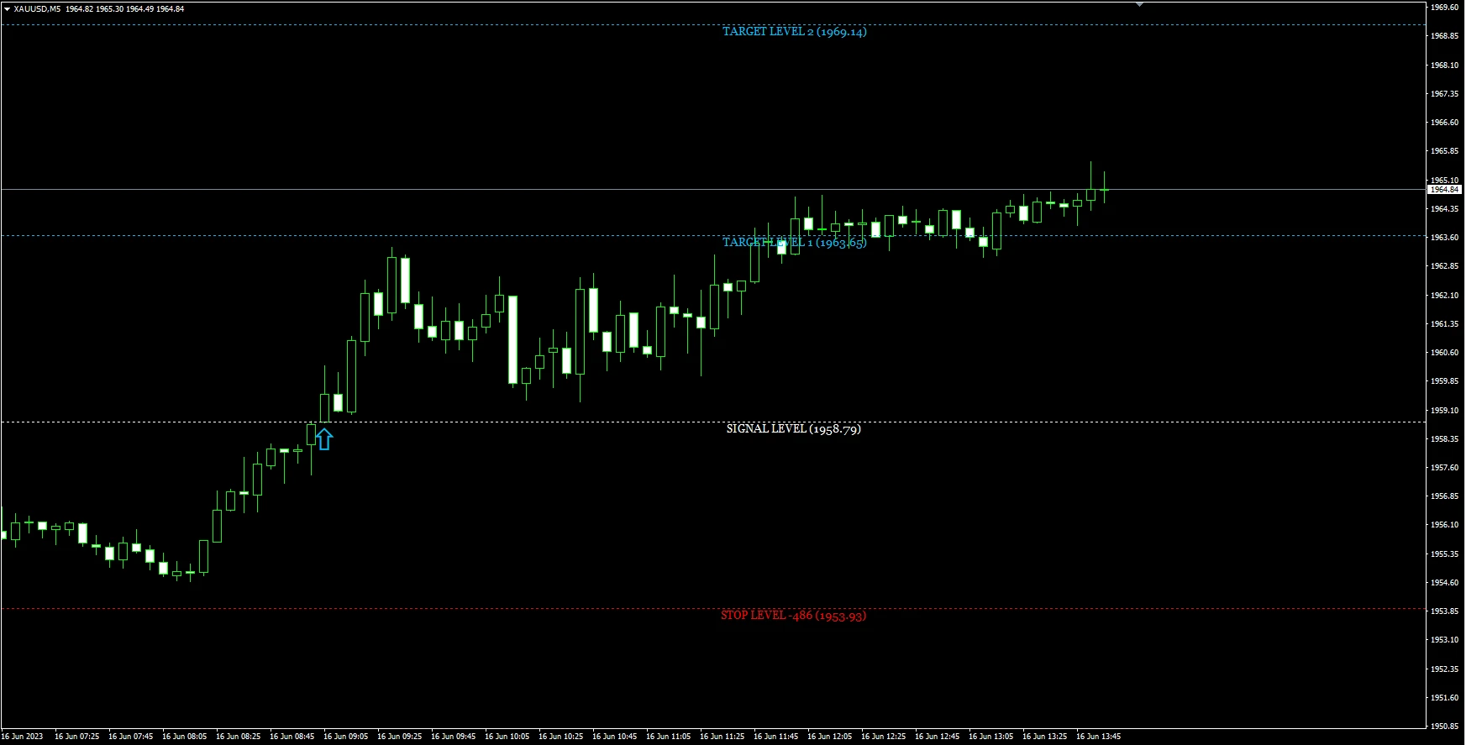Viewport: 1466px width, 745px height.
Task: Click the 16 Jun 13:45 time label
Action: 1098,737
